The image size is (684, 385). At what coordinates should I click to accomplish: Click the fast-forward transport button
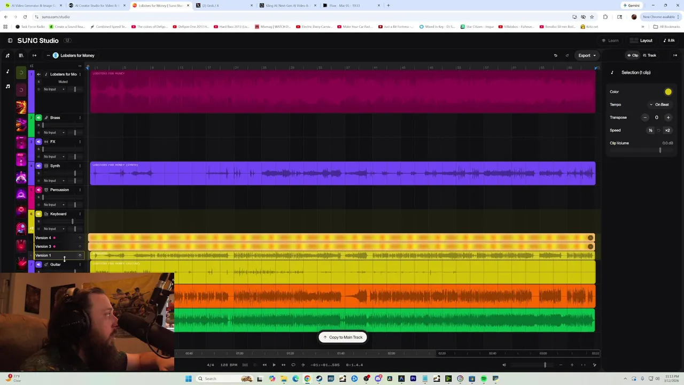click(283, 365)
